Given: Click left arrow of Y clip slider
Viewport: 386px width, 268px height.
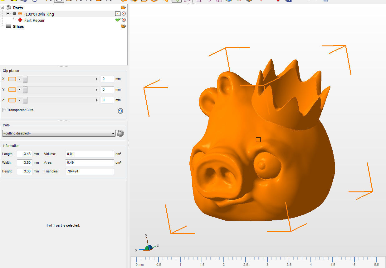Looking at the screenshot, I should (20, 90).
